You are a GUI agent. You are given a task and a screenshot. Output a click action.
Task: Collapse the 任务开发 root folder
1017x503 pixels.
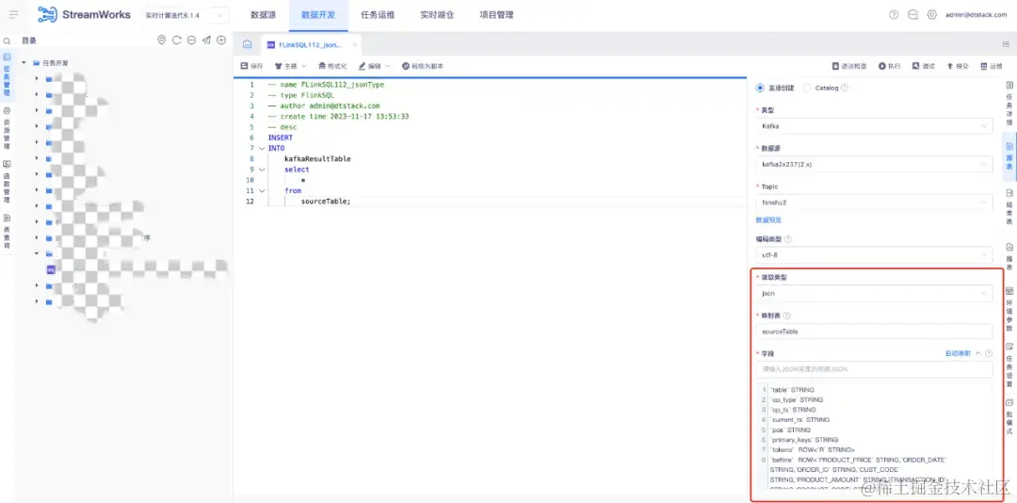[24, 63]
